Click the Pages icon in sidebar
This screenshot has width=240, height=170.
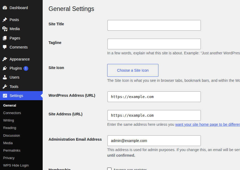pos(5,38)
